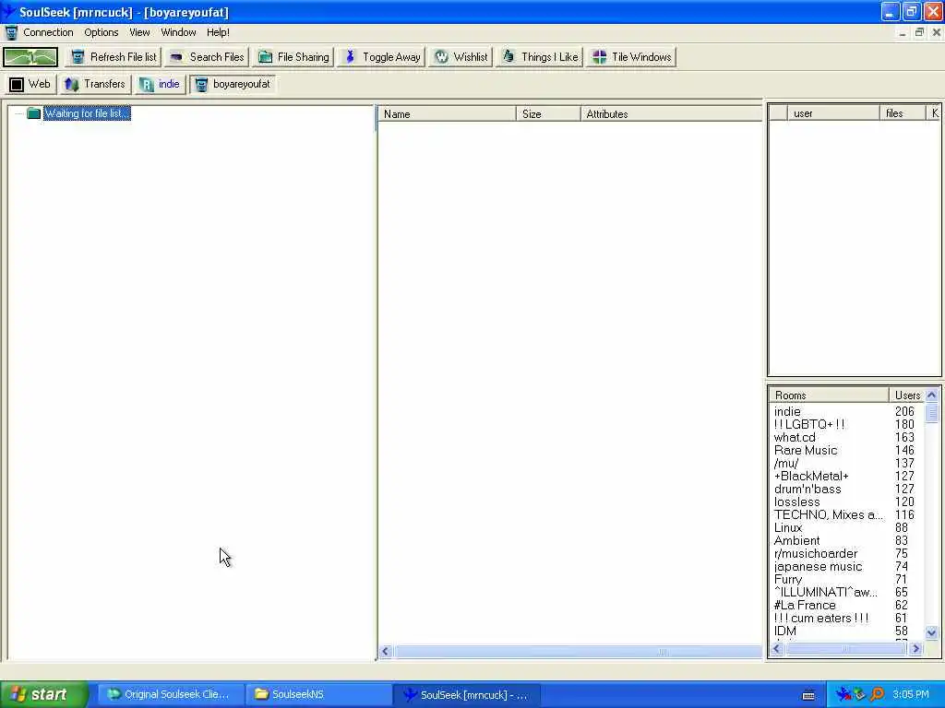Click the clock showing 3:05 PM
The image size is (945, 708).
[x=911, y=695]
